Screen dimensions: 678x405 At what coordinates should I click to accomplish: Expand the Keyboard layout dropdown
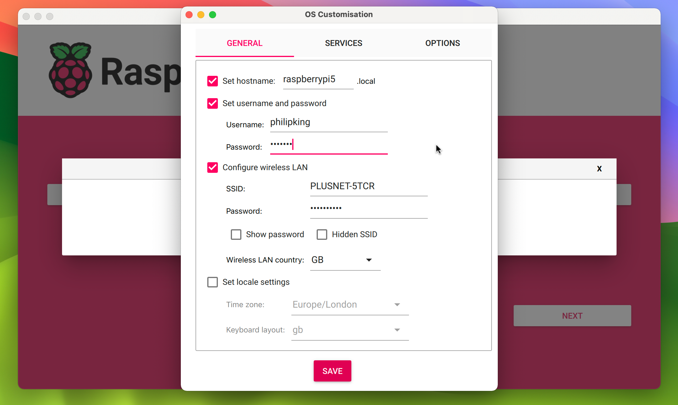coord(398,330)
